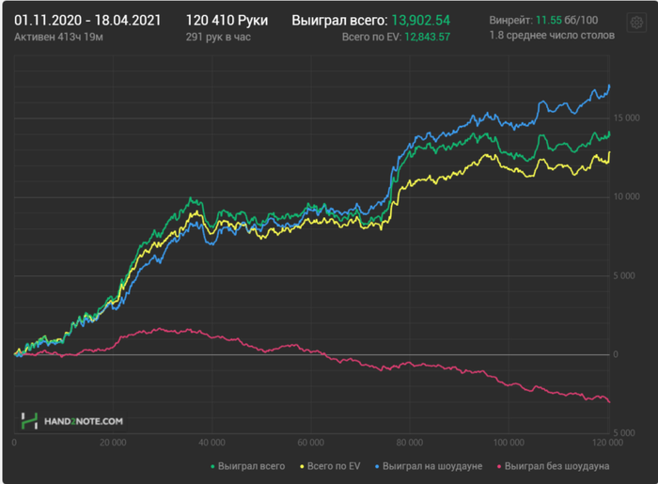
Task: Click the date range 01.11.2020 - 18.04.2021
Action: [87, 20]
